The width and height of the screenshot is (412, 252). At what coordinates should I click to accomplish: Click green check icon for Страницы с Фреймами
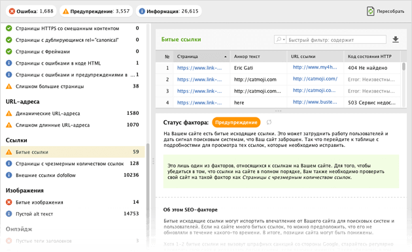click(x=9, y=52)
